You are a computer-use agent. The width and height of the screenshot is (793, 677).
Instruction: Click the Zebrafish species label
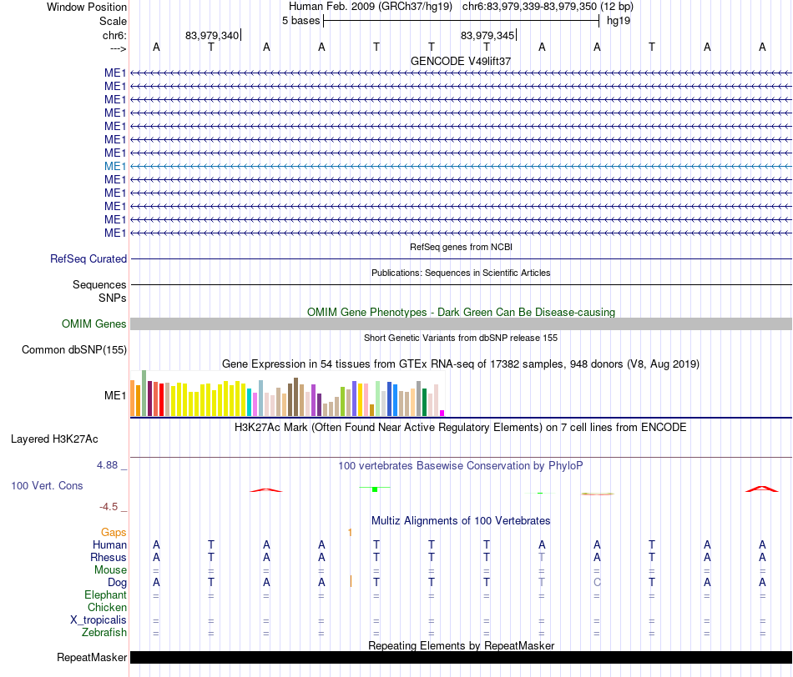pyautogui.click(x=104, y=632)
